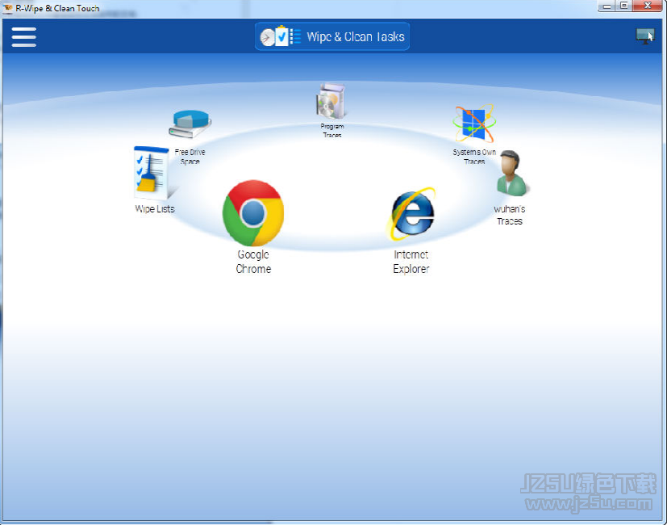Maximize the R-Wipe & Clean Touch window
The image size is (667, 525).
click(x=624, y=6)
